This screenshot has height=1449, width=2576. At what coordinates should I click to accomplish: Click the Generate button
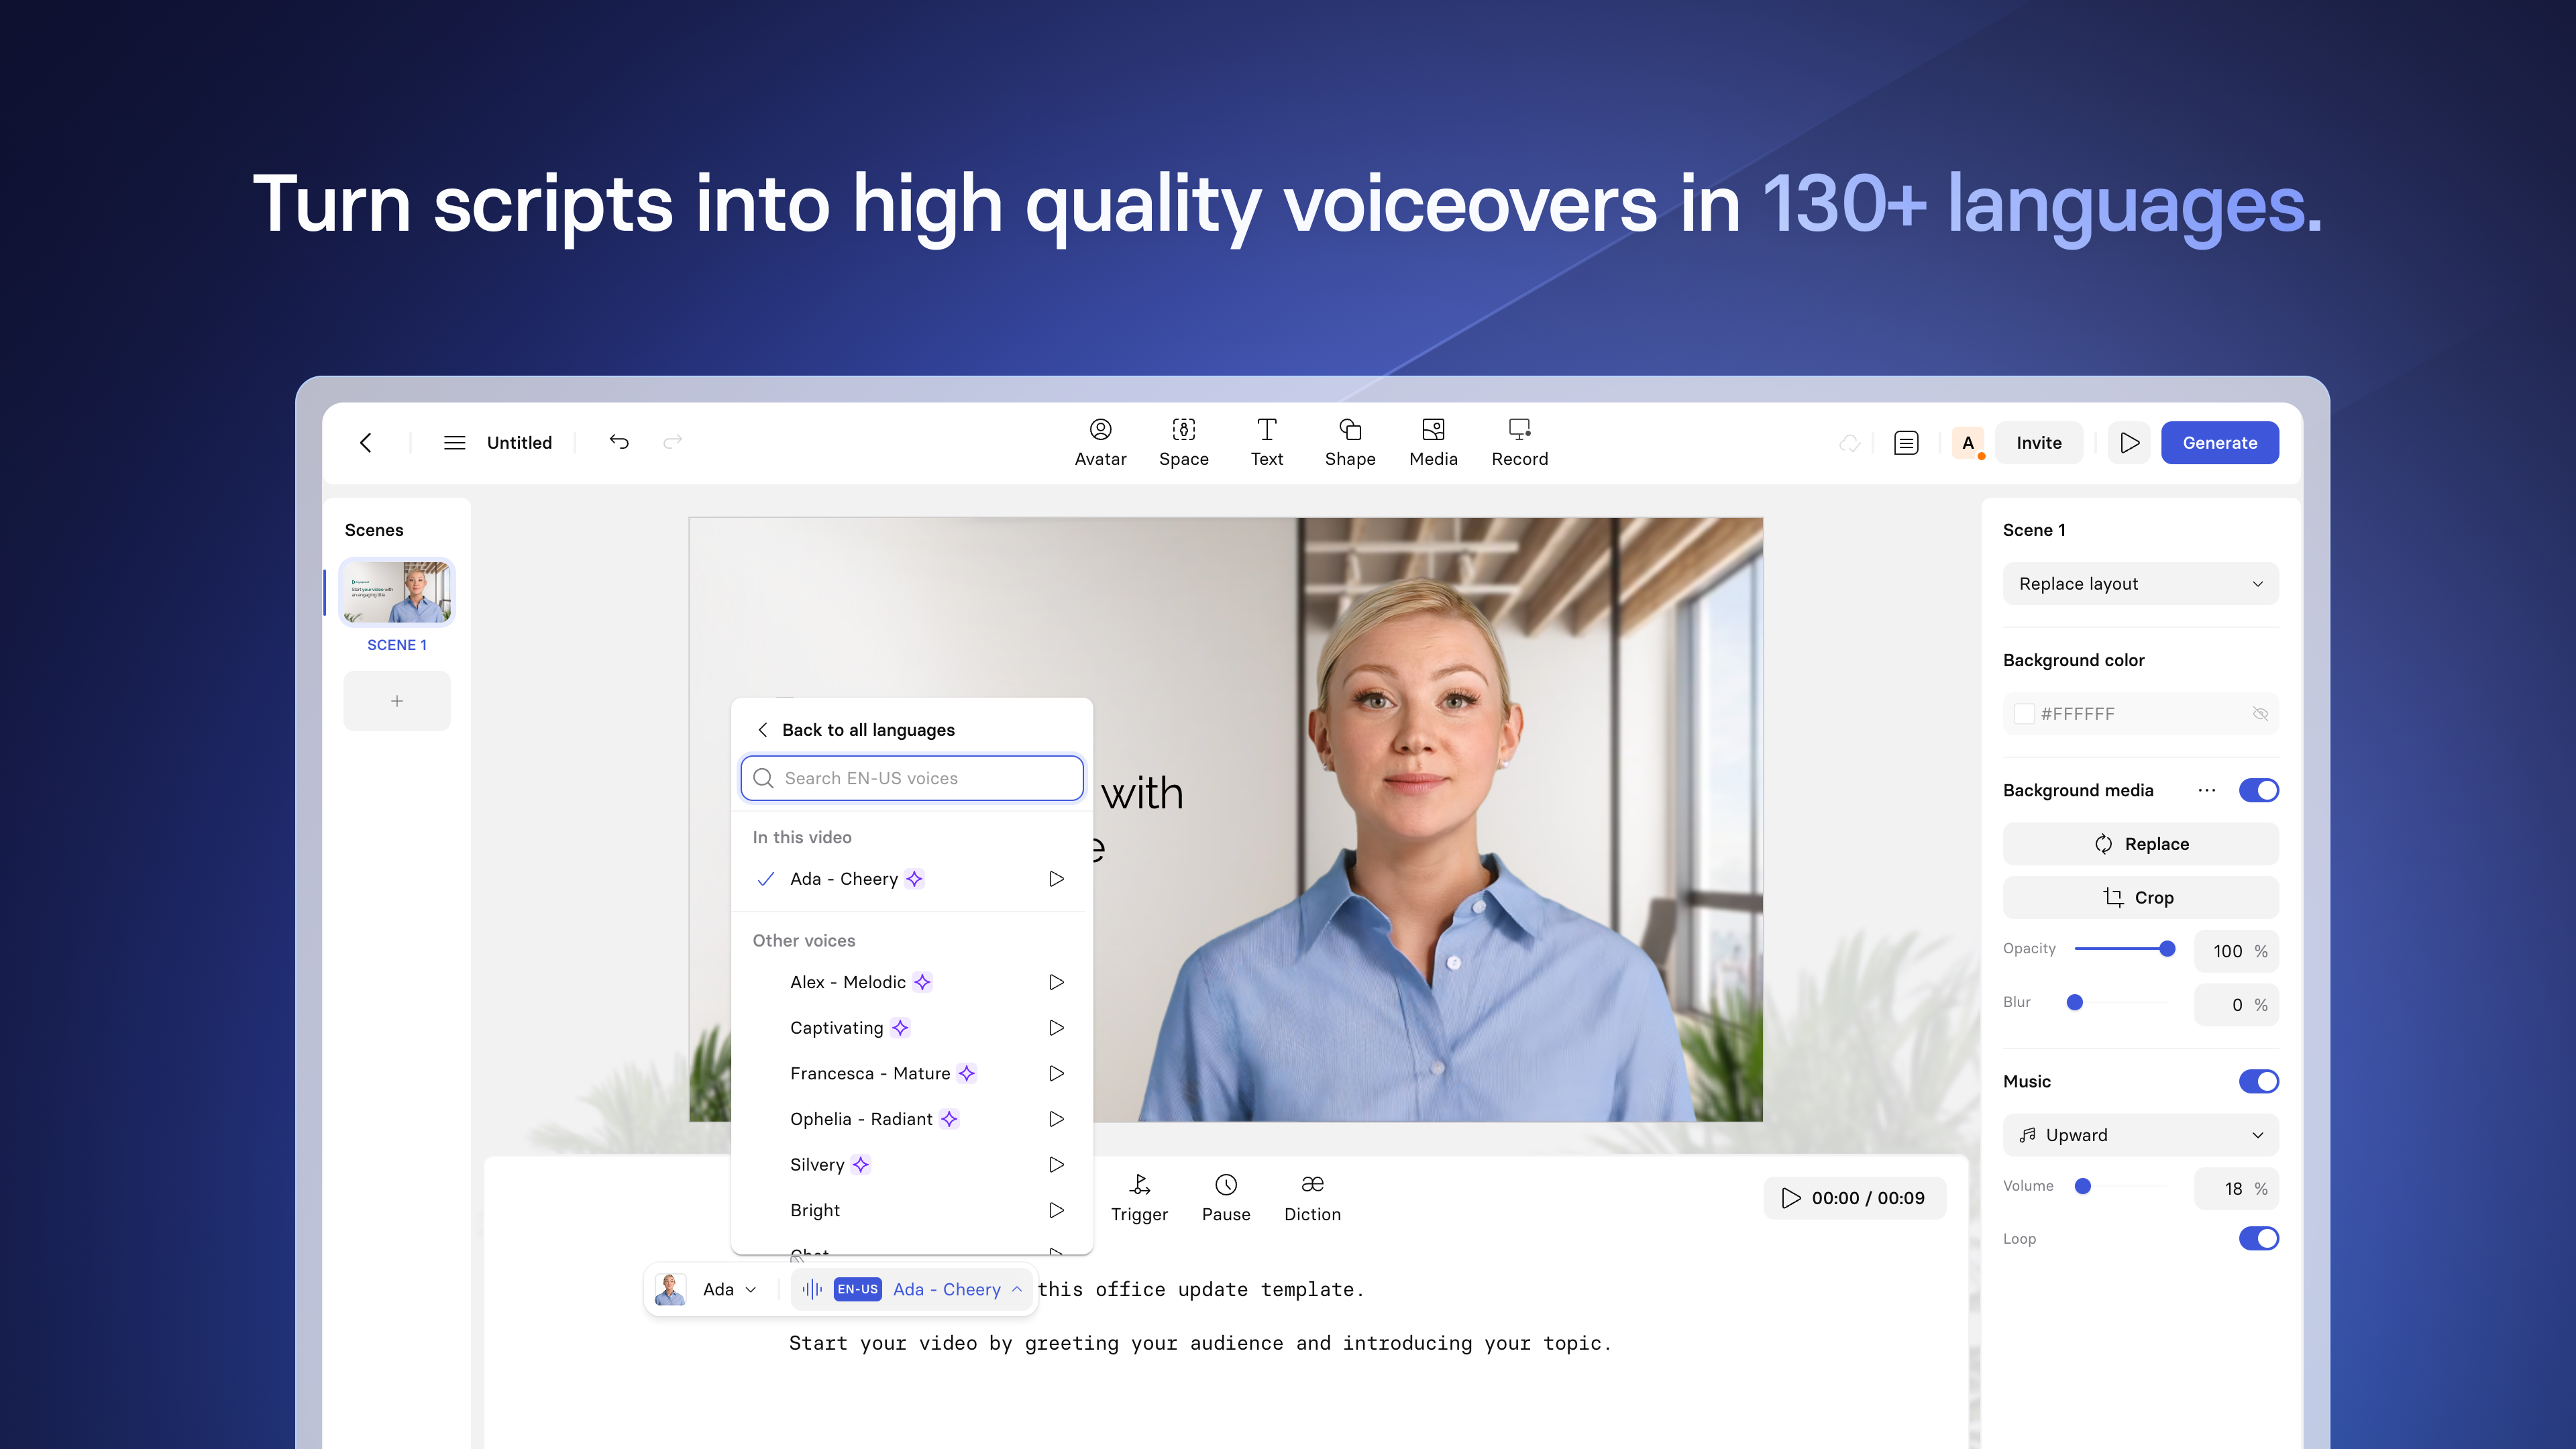point(2218,441)
